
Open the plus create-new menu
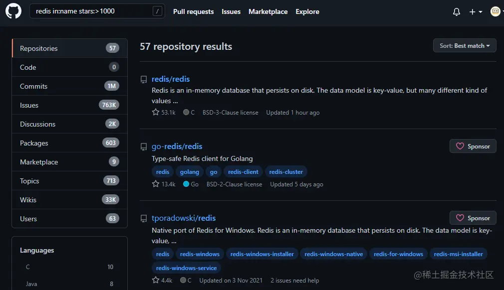coord(476,12)
